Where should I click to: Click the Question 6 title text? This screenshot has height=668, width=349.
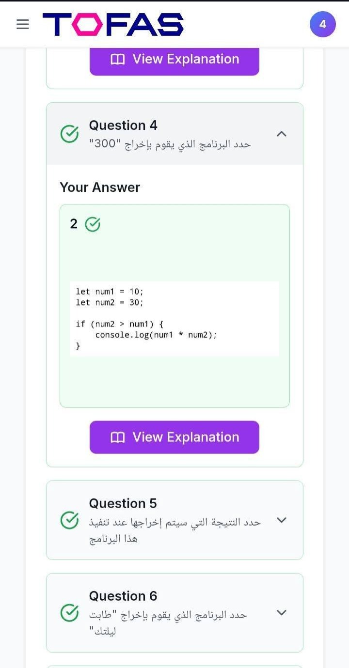tap(123, 596)
